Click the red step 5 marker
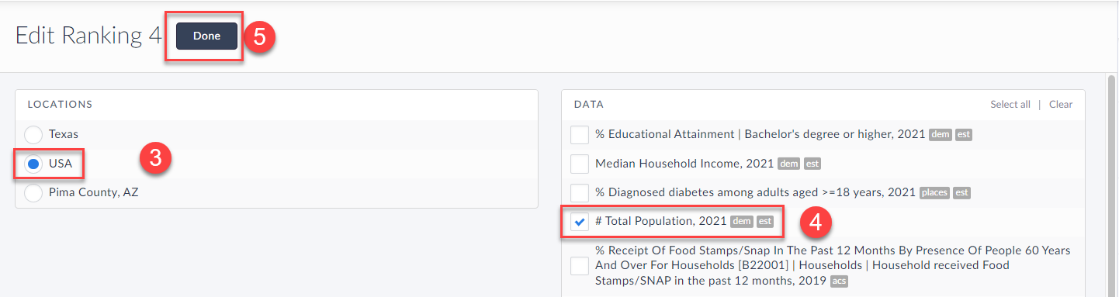This screenshot has width=1119, height=297. 260,36
